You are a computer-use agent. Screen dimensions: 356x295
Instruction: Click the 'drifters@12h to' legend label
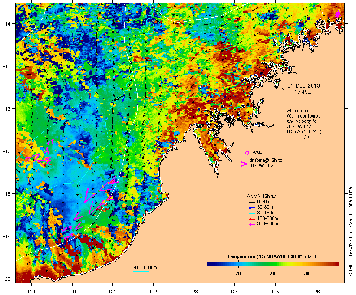tap(266, 160)
